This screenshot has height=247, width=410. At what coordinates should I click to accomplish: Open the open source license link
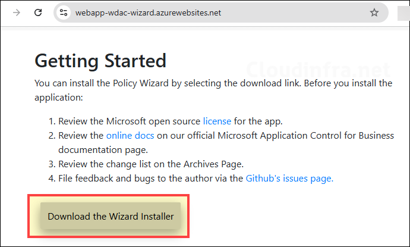217,121
